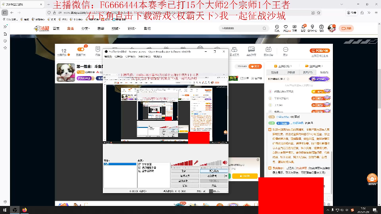This screenshot has height=214, width=381.
Task: Open the OBS 设置(S) menu
Action: [118, 57]
